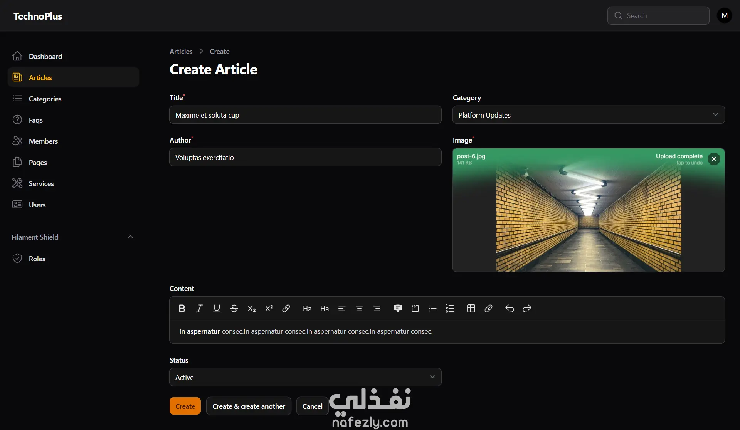
Task: Click the blockquote icon in editor toolbar
Action: (398, 309)
